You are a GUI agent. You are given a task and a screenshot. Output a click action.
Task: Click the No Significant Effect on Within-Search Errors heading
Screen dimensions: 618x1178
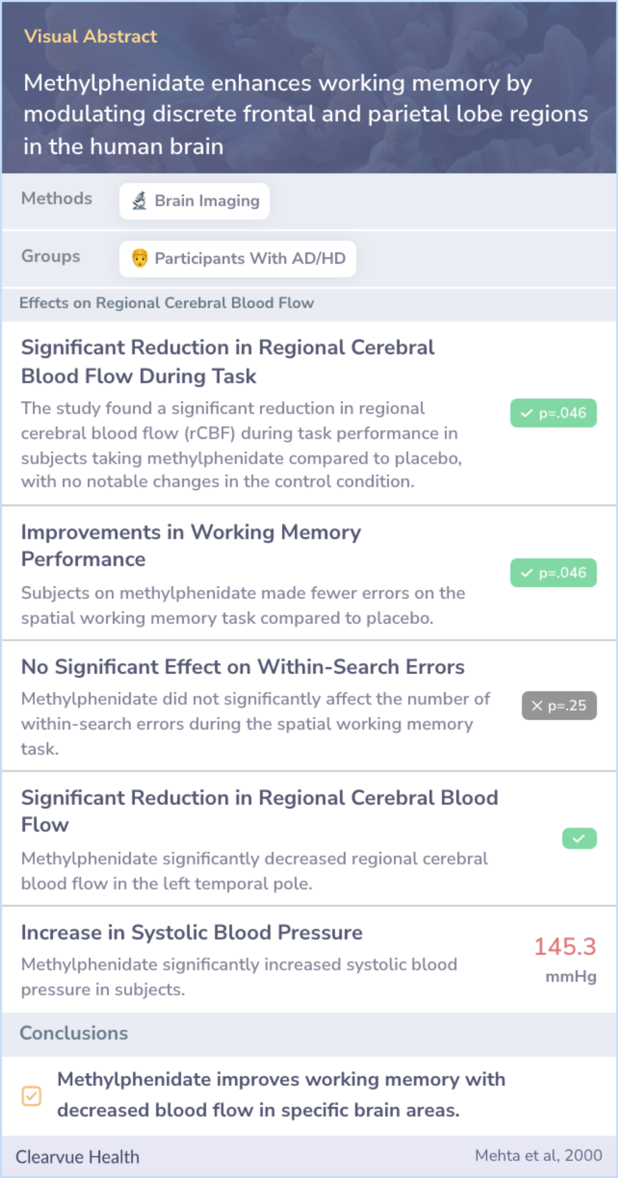243,667
